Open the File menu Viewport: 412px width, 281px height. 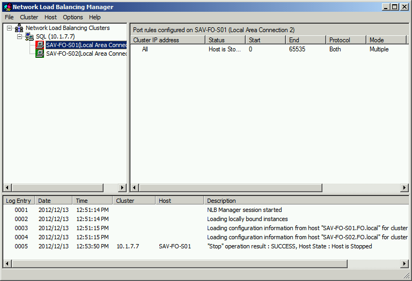click(x=9, y=17)
